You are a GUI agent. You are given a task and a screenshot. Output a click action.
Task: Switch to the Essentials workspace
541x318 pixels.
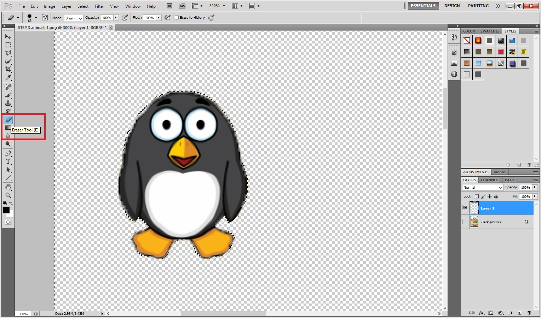coord(423,6)
